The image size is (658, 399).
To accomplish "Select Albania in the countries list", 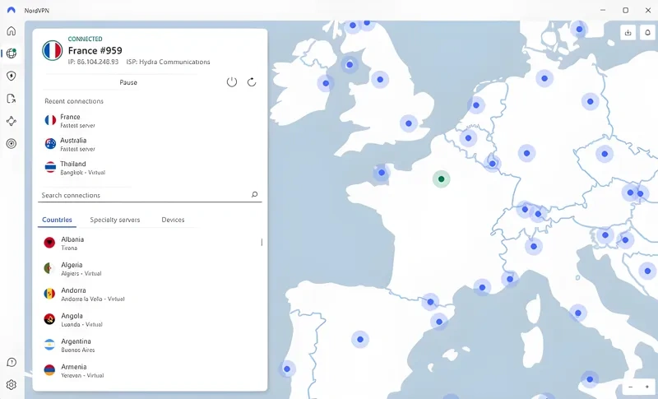I will coord(74,243).
